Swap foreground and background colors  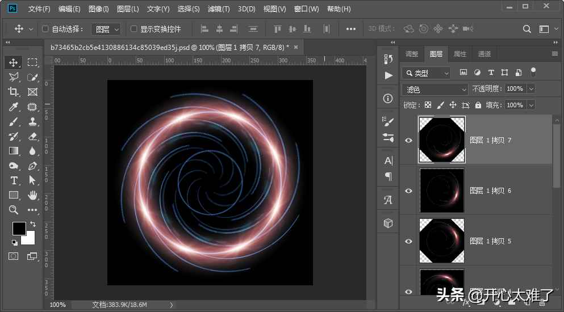pyautogui.click(x=33, y=224)
